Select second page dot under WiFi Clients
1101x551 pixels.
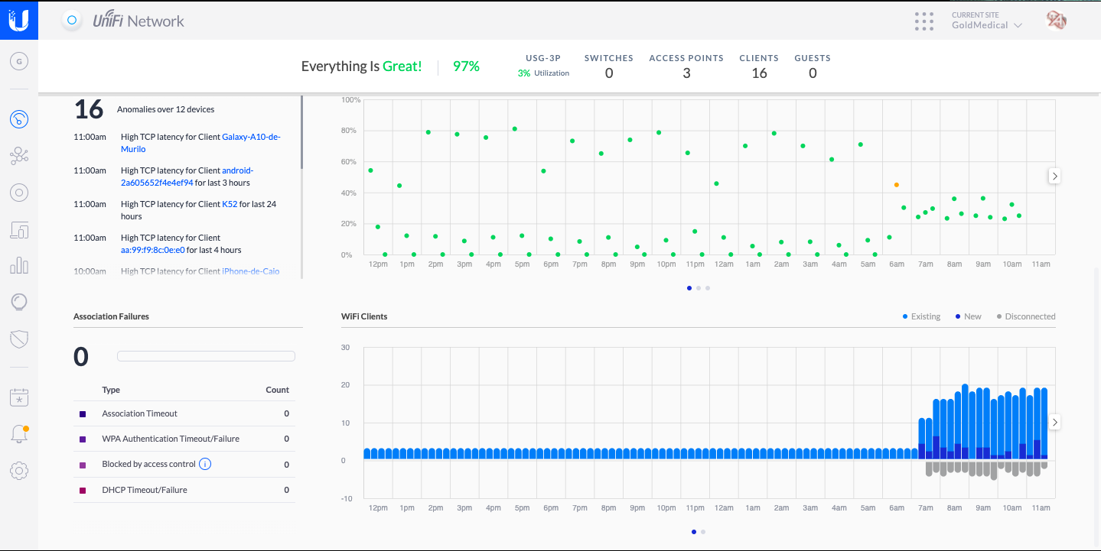(x=703, y=531)
